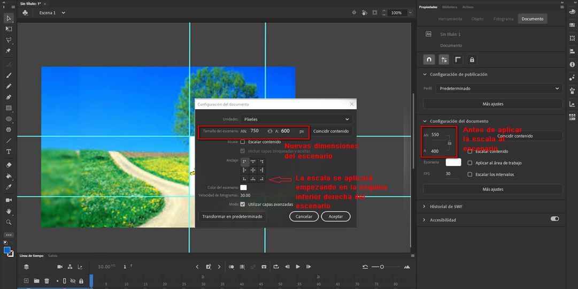Select the Eyedropper tool
The width and height of the screenshot is (578, 289).
(x=9, y=187)
